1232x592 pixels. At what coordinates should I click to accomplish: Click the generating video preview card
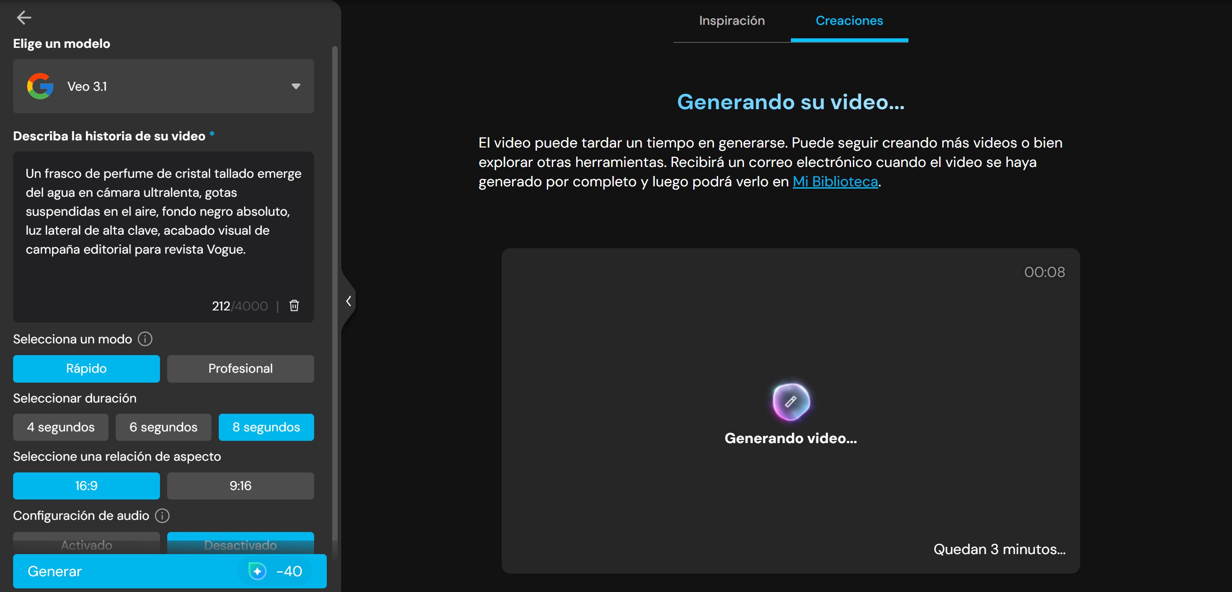point(790,416)
